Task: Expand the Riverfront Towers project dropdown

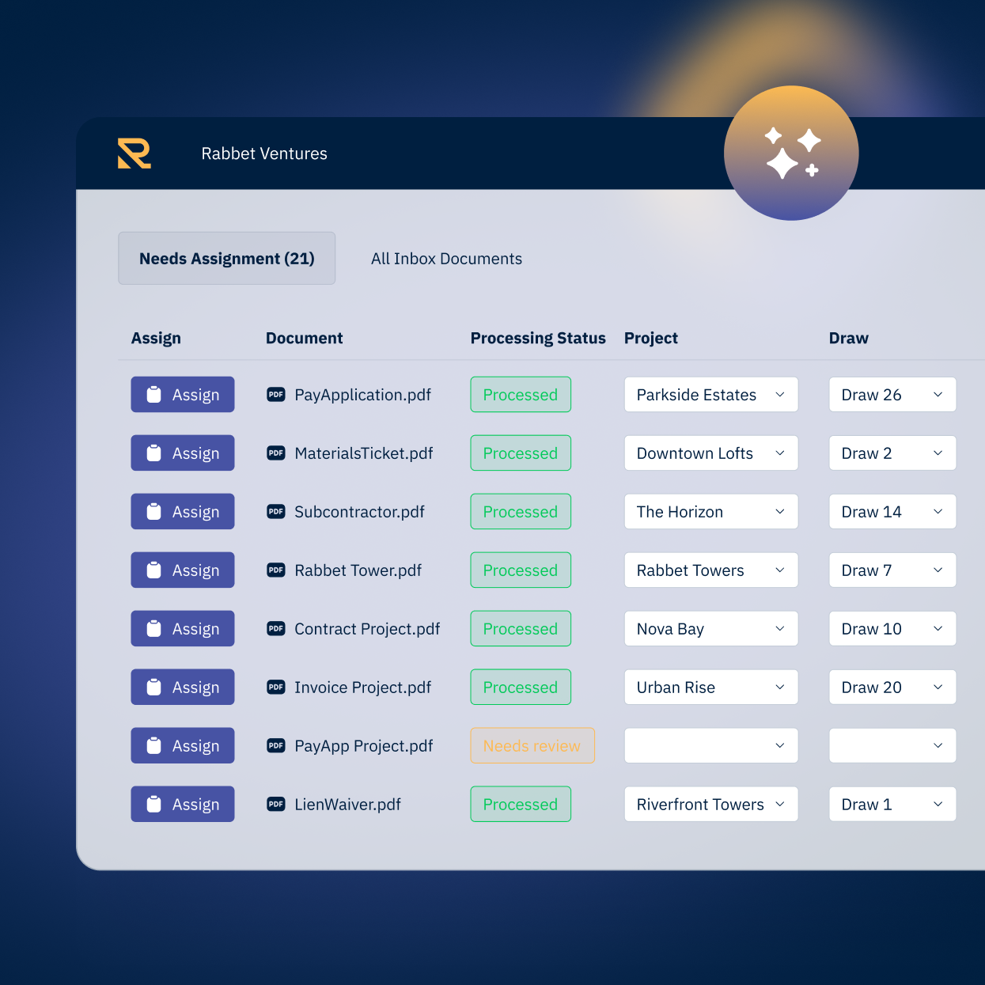Action: point(711,804)
